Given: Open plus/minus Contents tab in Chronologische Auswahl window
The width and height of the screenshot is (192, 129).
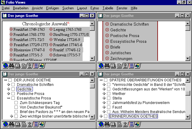Looking at the screenshot, I should click(30, 66).
